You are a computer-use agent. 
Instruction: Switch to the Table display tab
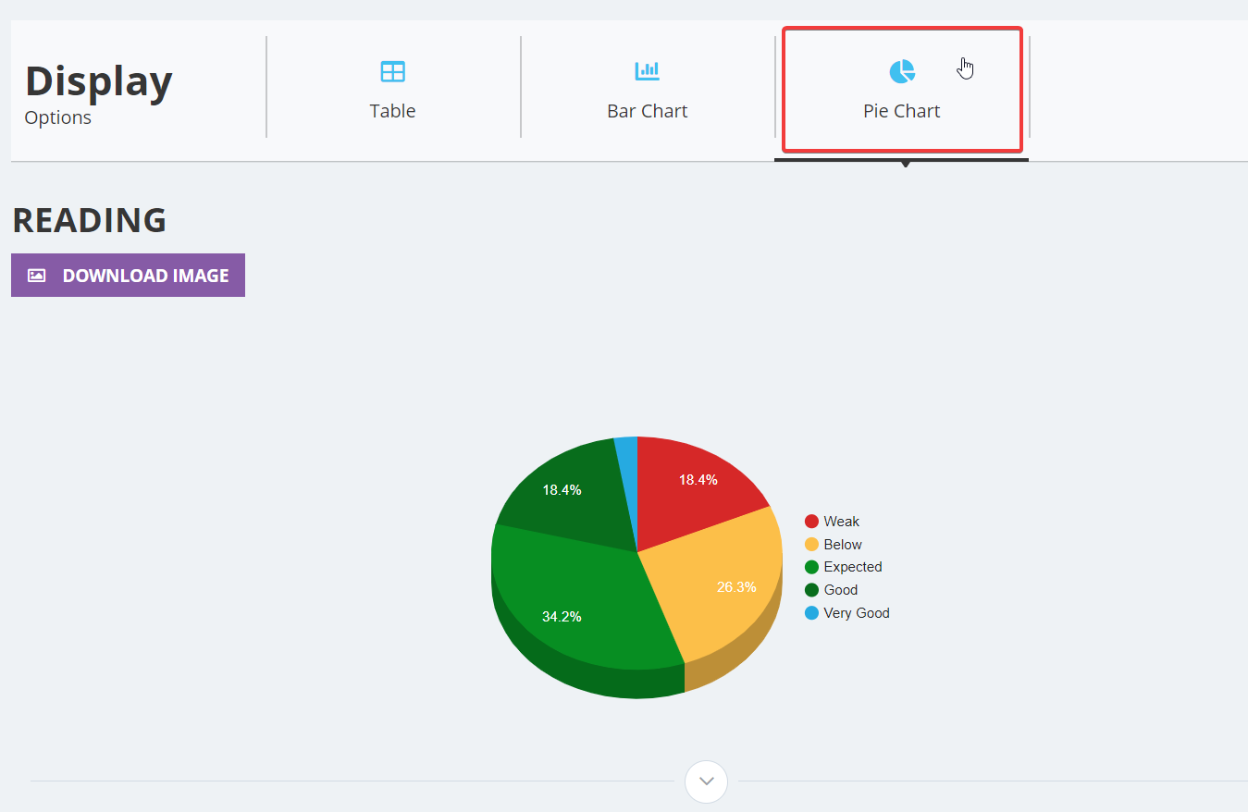click(393, 89)
